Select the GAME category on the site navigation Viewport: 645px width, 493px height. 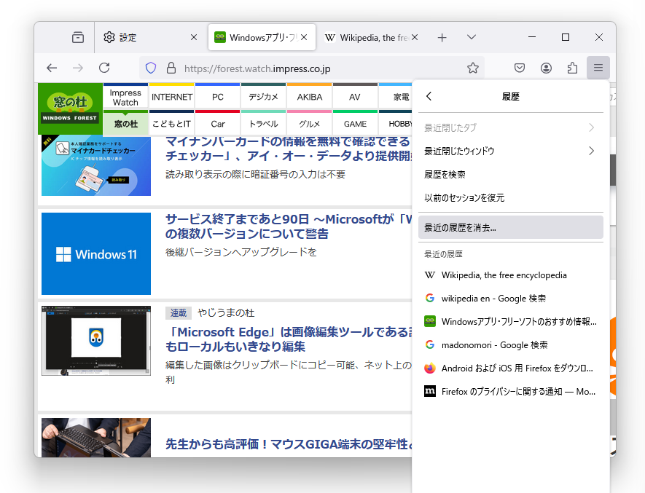(354, 124)
